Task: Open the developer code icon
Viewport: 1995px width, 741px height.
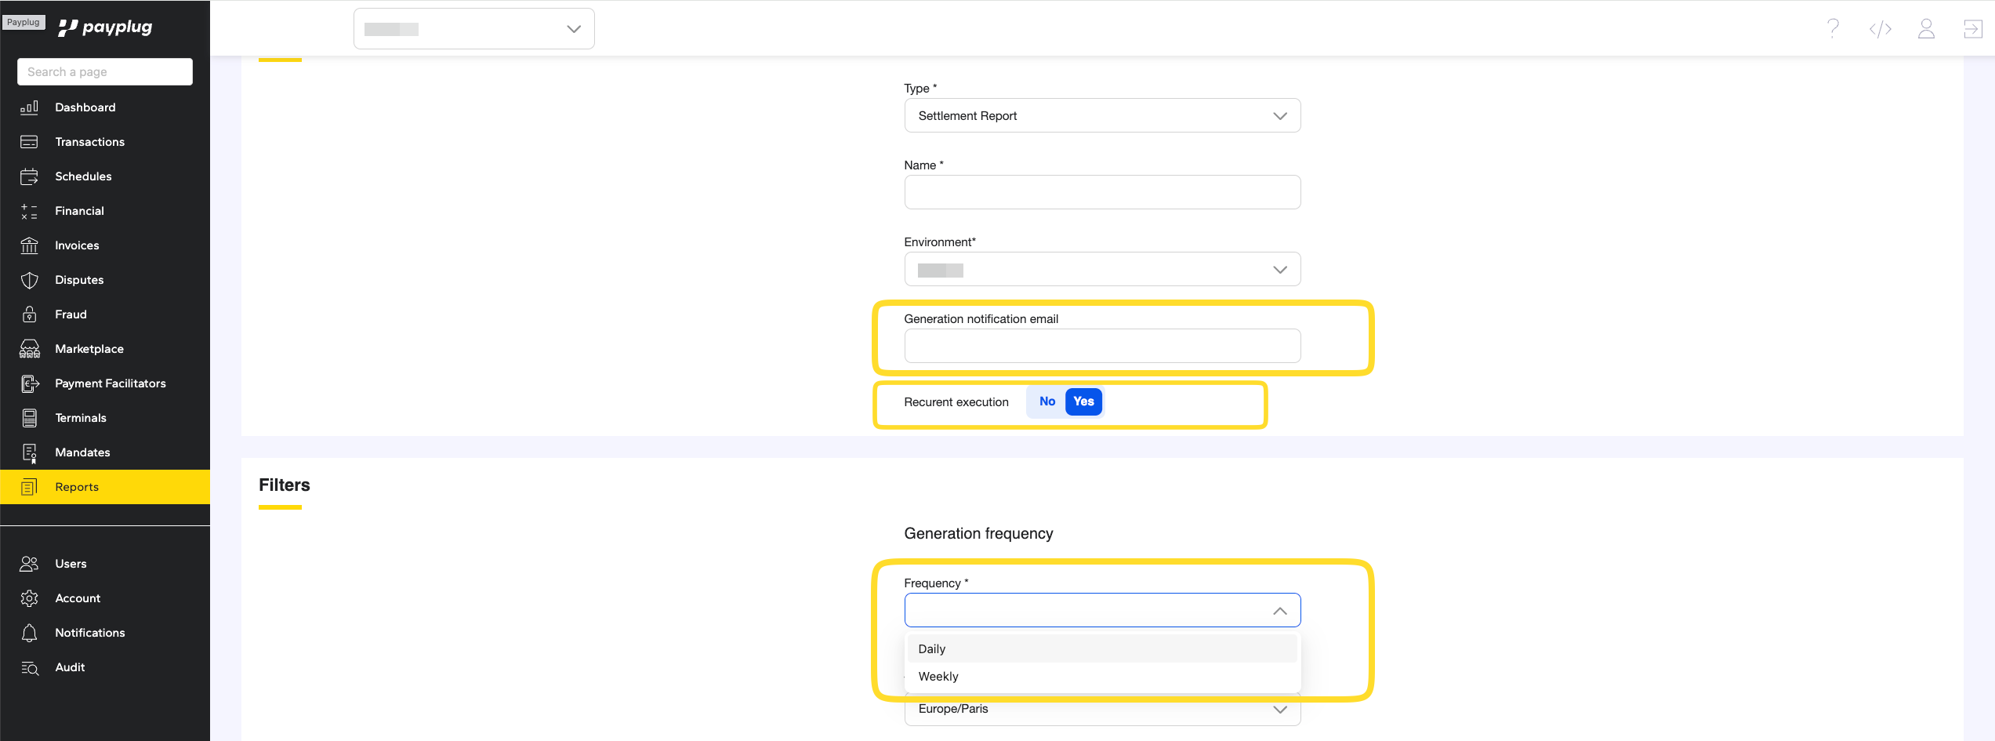Action: [1880, 29]
